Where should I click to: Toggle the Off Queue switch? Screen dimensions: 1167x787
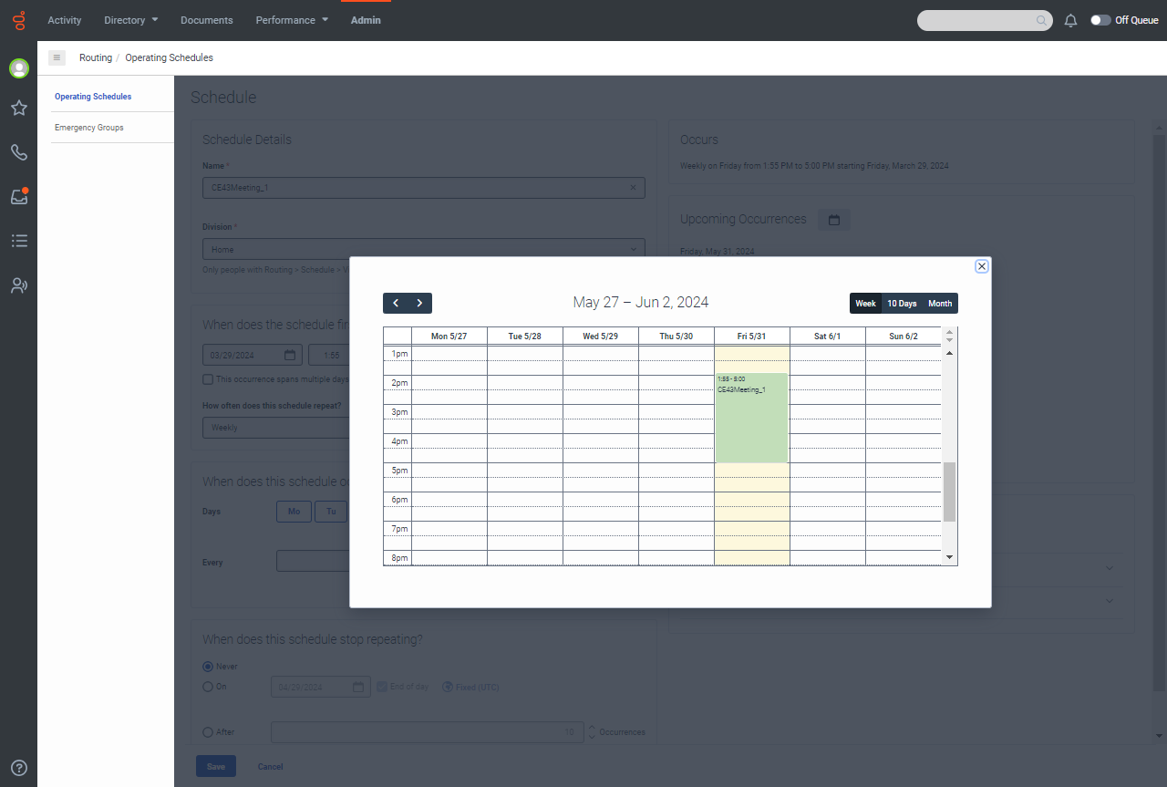(1100, 20)
